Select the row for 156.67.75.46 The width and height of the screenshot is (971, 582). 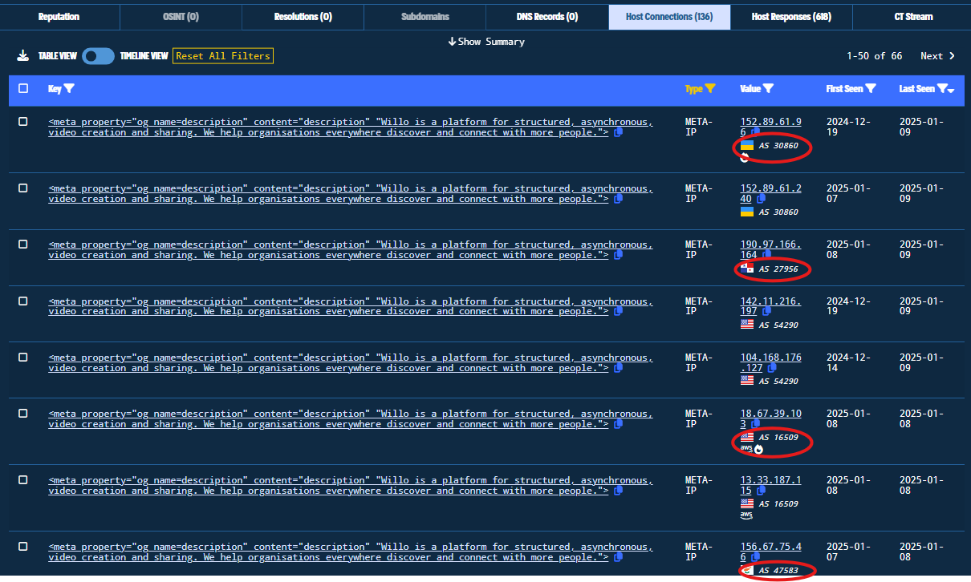tap(23, 547)
